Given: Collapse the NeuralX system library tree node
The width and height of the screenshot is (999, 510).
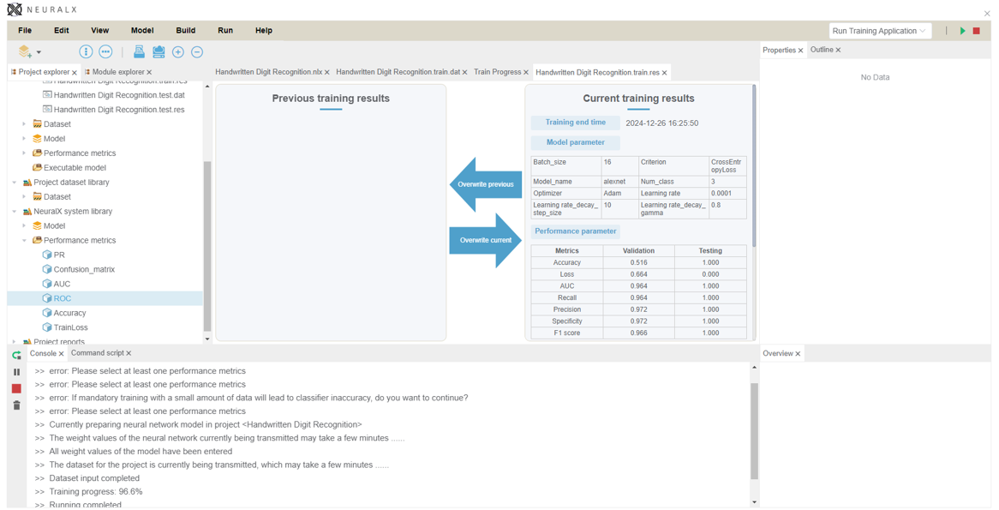Looking at the screenshot, I should point(15,212).
